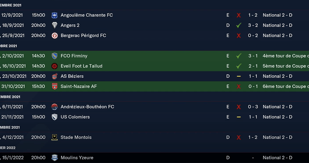Viewport: 309px width, 163px height.
Task: Click the AS Béziers club crest
Action: 54,76
